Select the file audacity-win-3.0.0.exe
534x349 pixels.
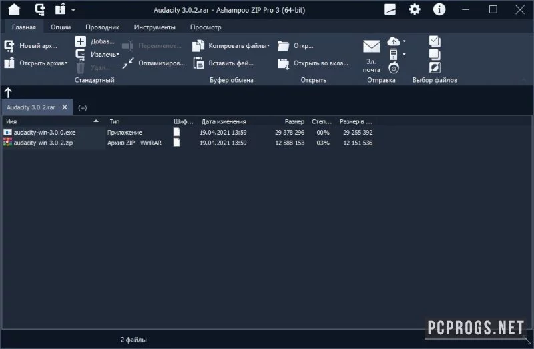pos(45,132)
